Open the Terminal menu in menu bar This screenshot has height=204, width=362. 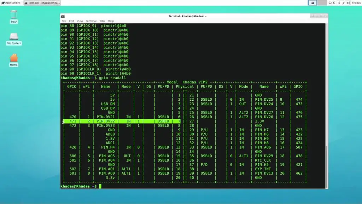pos(91,21)
